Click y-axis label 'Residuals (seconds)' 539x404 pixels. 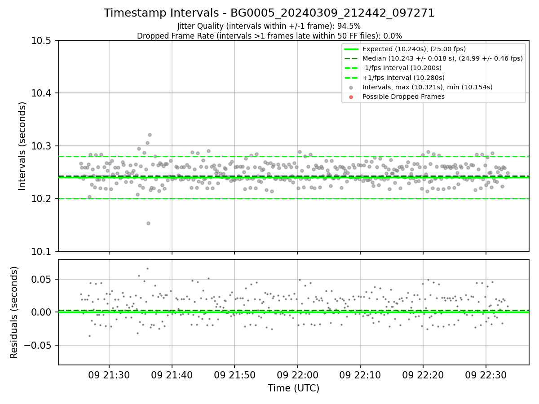tap(14, 312)
